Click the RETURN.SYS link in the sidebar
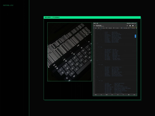The image size is (155, 116). tap(8, 5)
